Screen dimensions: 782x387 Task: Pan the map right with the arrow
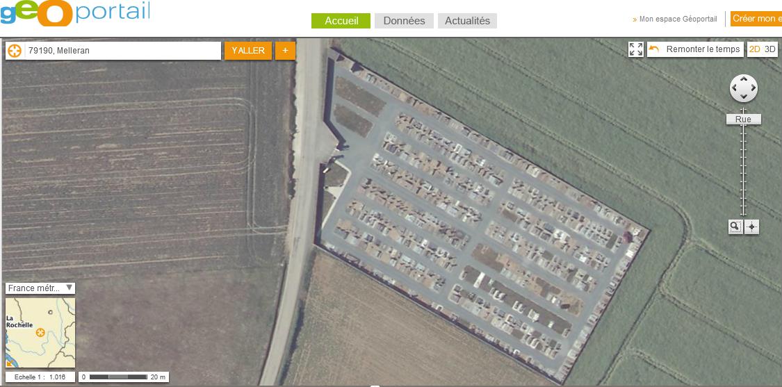(x=753, y=88)
